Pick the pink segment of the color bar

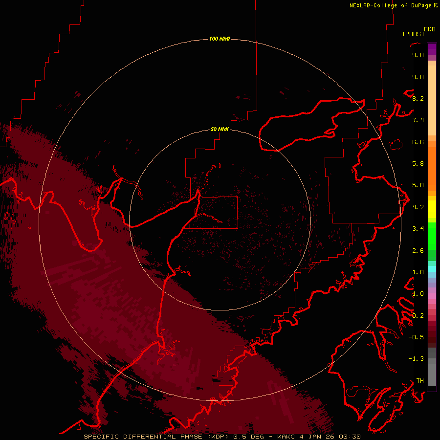tap(432, 296)
